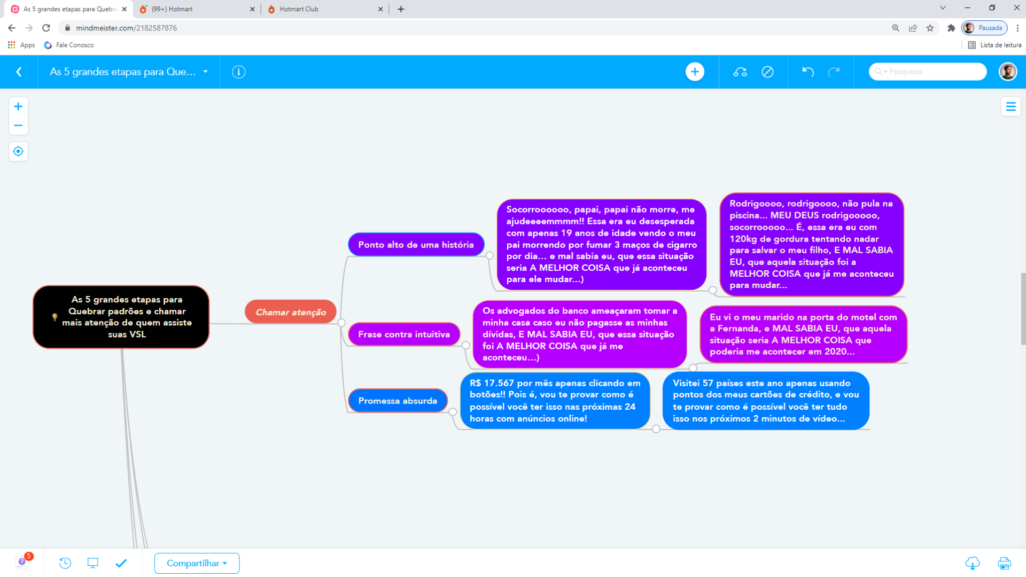Open the map info icon
Image resolution: width=1026 pixels, height=577 pixels.
[239, 72]
